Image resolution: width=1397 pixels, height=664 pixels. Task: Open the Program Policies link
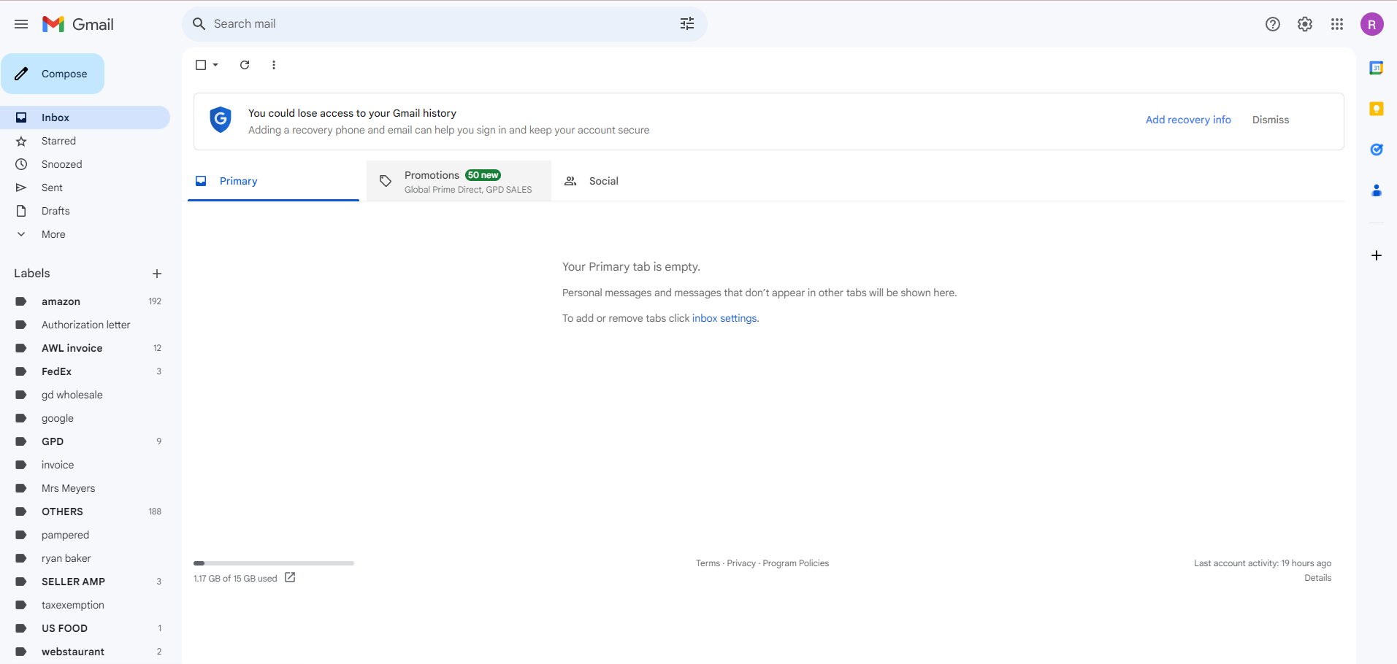pyautogui.click(x=796, y=563)
